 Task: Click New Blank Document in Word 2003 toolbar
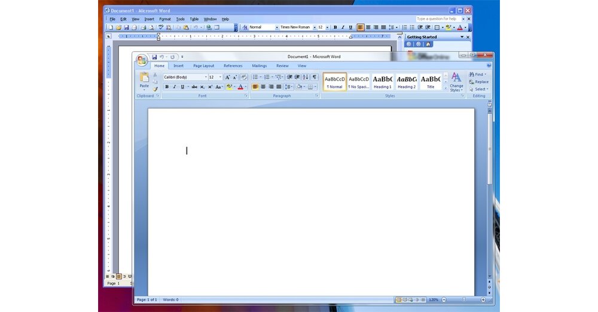tap(111, 27)
